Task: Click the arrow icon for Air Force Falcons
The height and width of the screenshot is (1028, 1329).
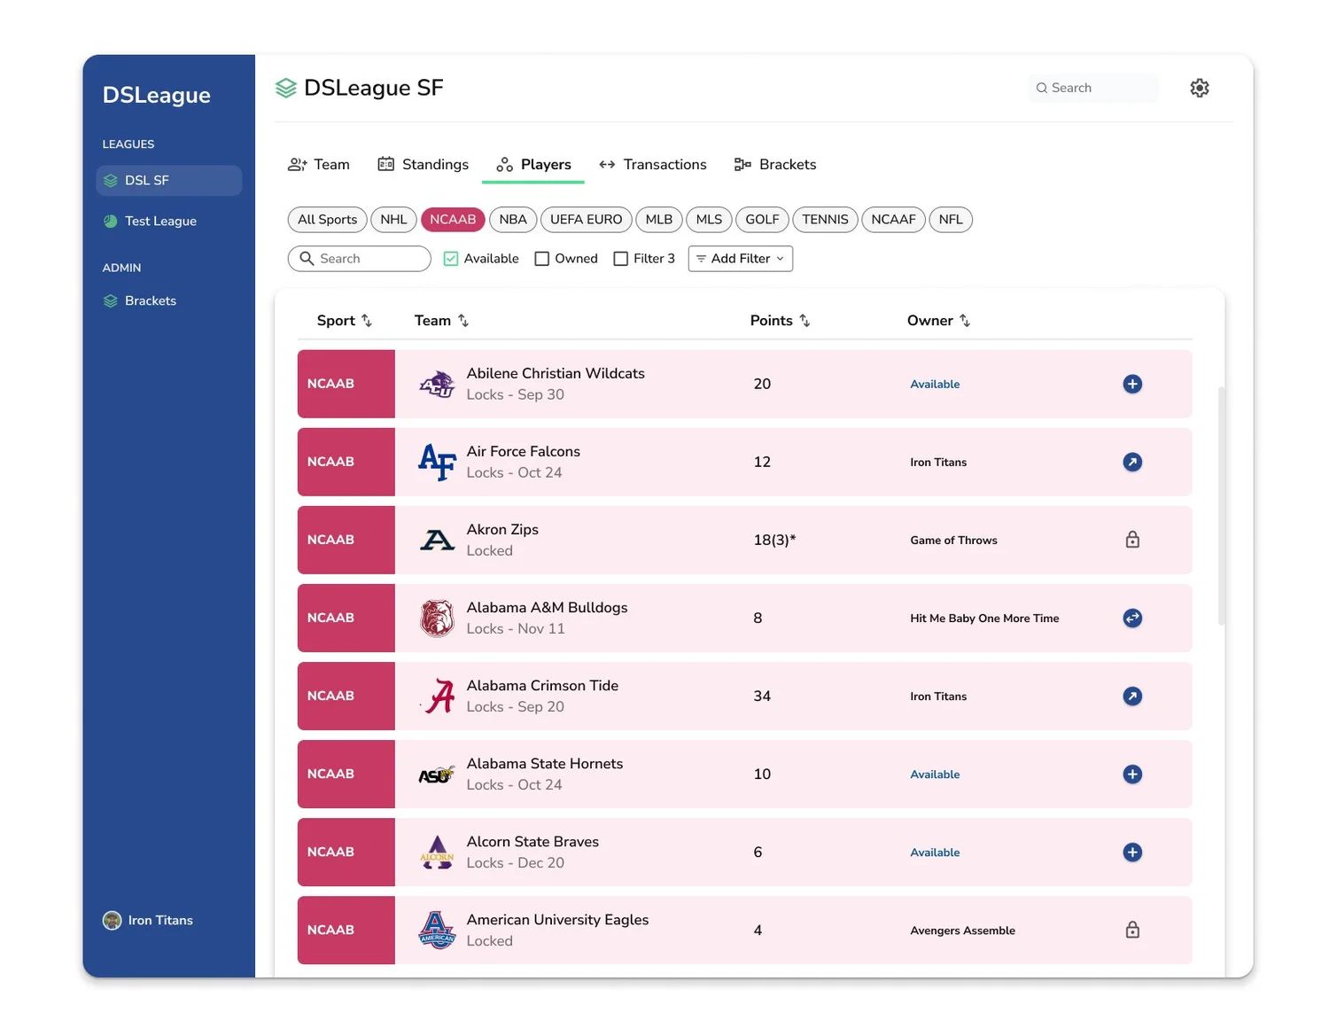Action: (x=1132, y=462)
